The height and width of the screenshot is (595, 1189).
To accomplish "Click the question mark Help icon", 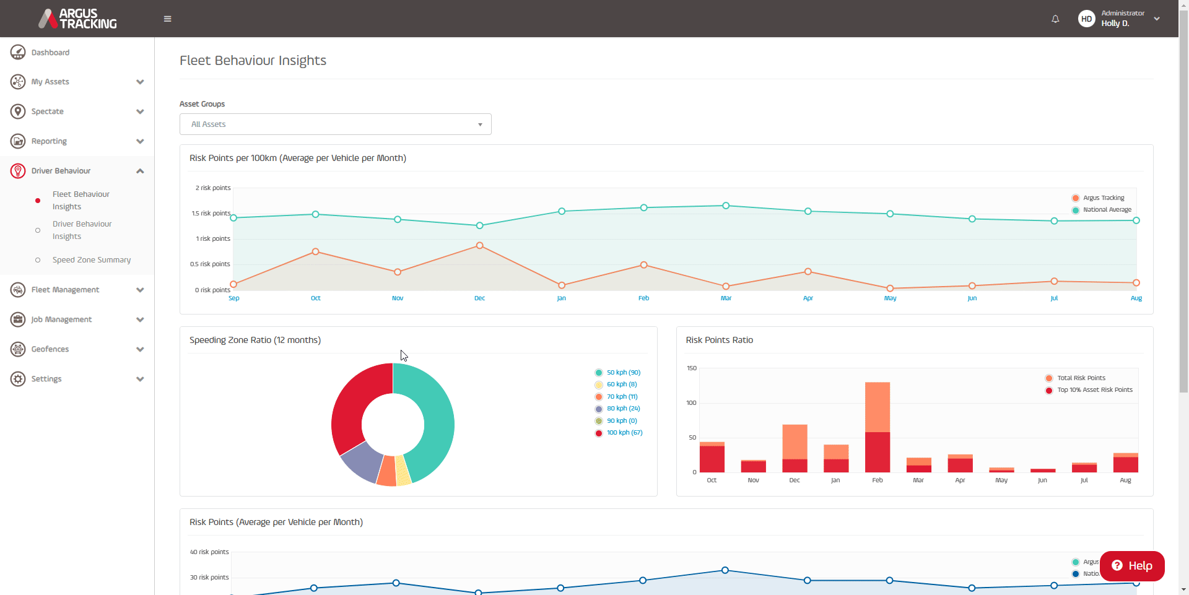I will click(1117, 565).
